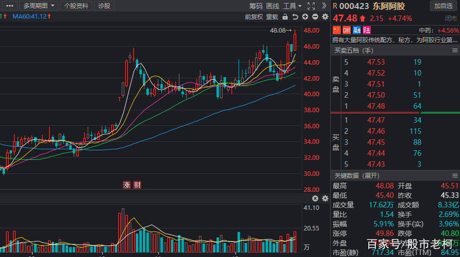This screenshot has height=257, width=460.
Task: Open chart settings gear icon
Action: click(x=325, y=17)
